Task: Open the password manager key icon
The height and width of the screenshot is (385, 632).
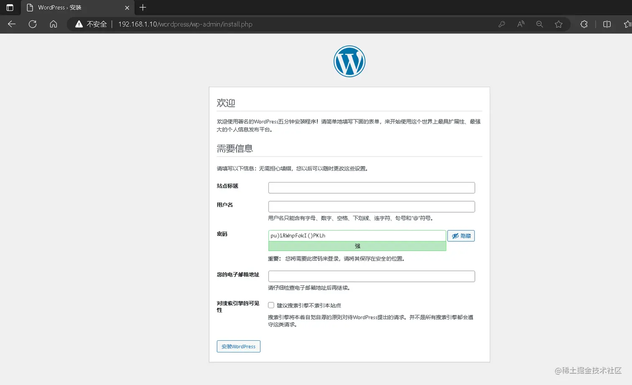Action: point(502,24)
